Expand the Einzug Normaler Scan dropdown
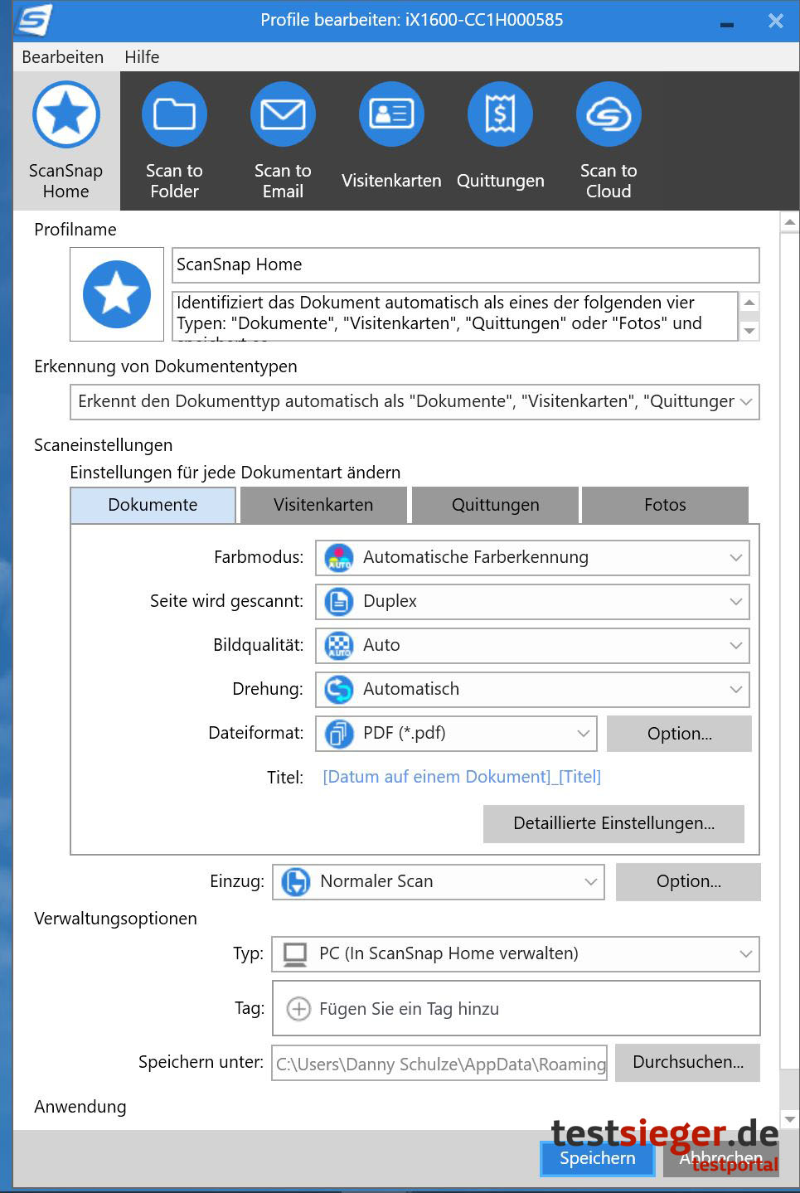Viewport: 800px width, 1193px height. [x=438, y=882]
